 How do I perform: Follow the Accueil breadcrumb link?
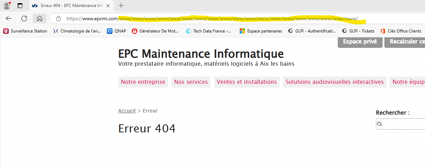127,111
